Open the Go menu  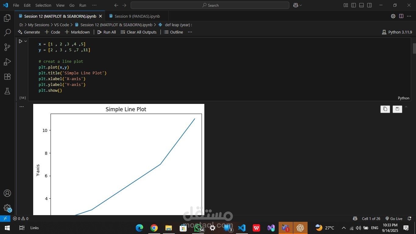(x=72, y=5)
